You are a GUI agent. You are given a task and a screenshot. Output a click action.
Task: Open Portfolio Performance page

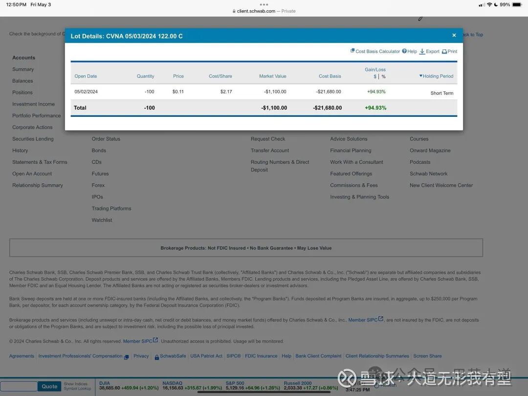click(36, 116)
